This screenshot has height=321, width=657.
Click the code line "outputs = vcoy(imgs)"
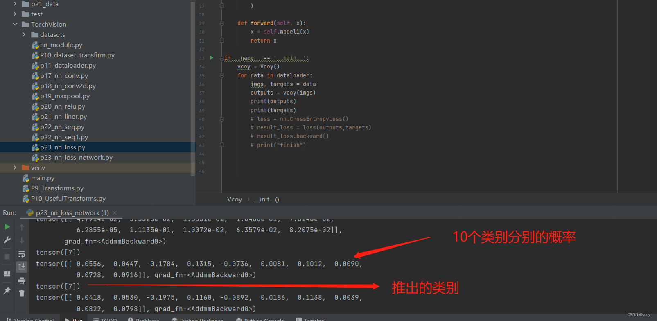(x=283, y=93)
